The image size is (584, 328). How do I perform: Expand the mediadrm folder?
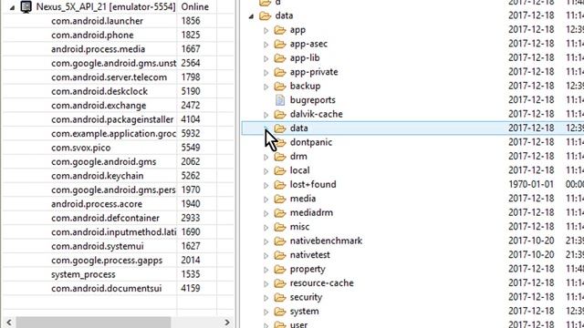click(x=266, y=214)
